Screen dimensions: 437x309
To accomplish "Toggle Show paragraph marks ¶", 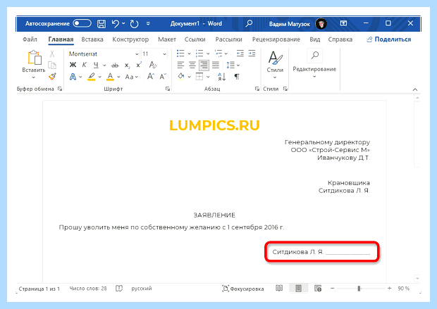I will (x=237, y=77).
